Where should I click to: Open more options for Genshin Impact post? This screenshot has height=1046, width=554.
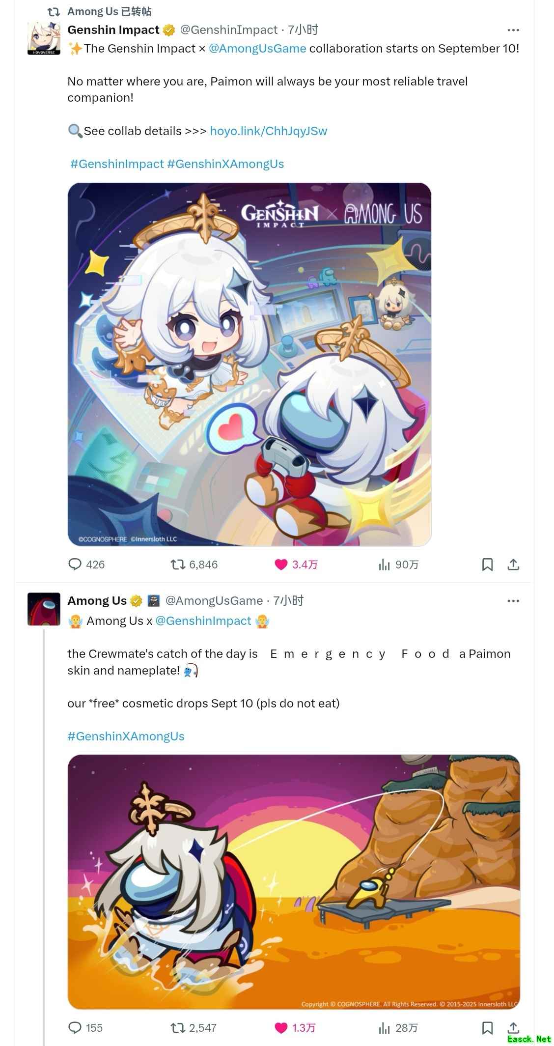pos(513,30)
